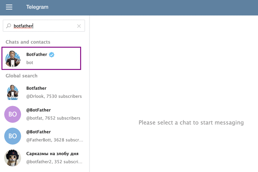Click the 'Global search' heading

22,76
